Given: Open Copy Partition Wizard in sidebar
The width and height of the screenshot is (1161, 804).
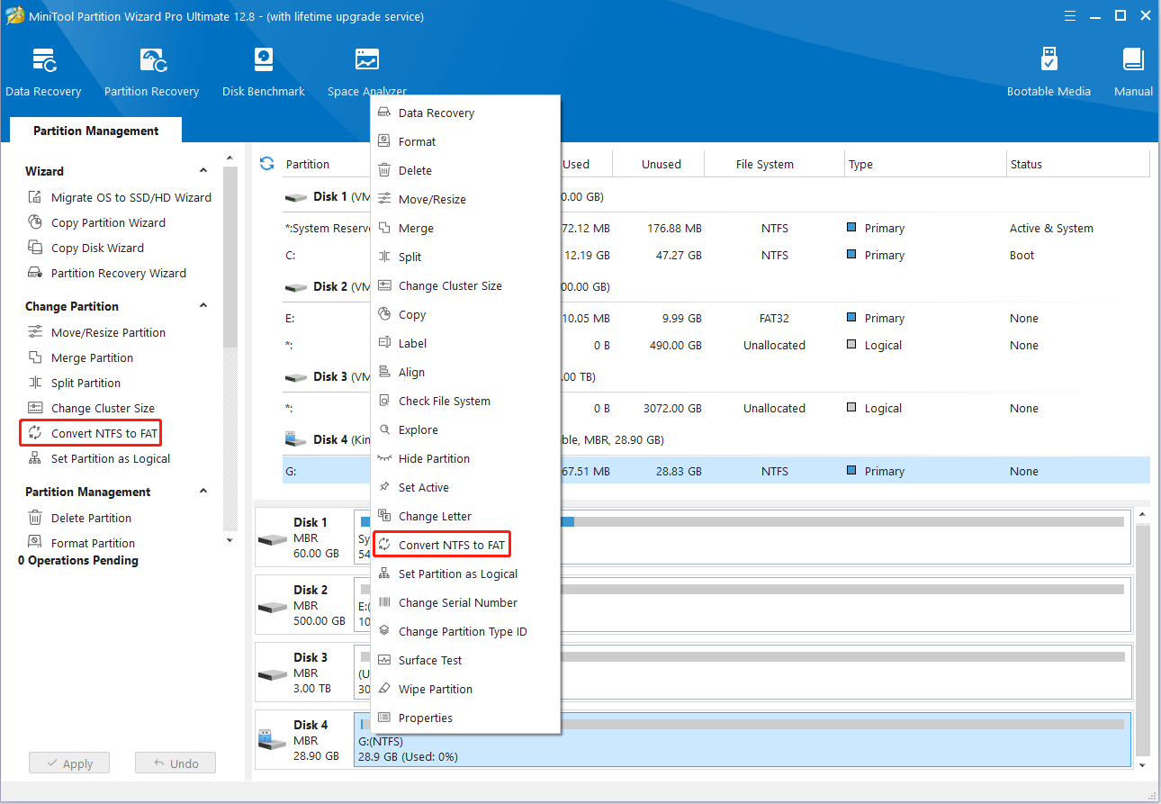Looking at the screenshot, I should [x=96, y=222].
